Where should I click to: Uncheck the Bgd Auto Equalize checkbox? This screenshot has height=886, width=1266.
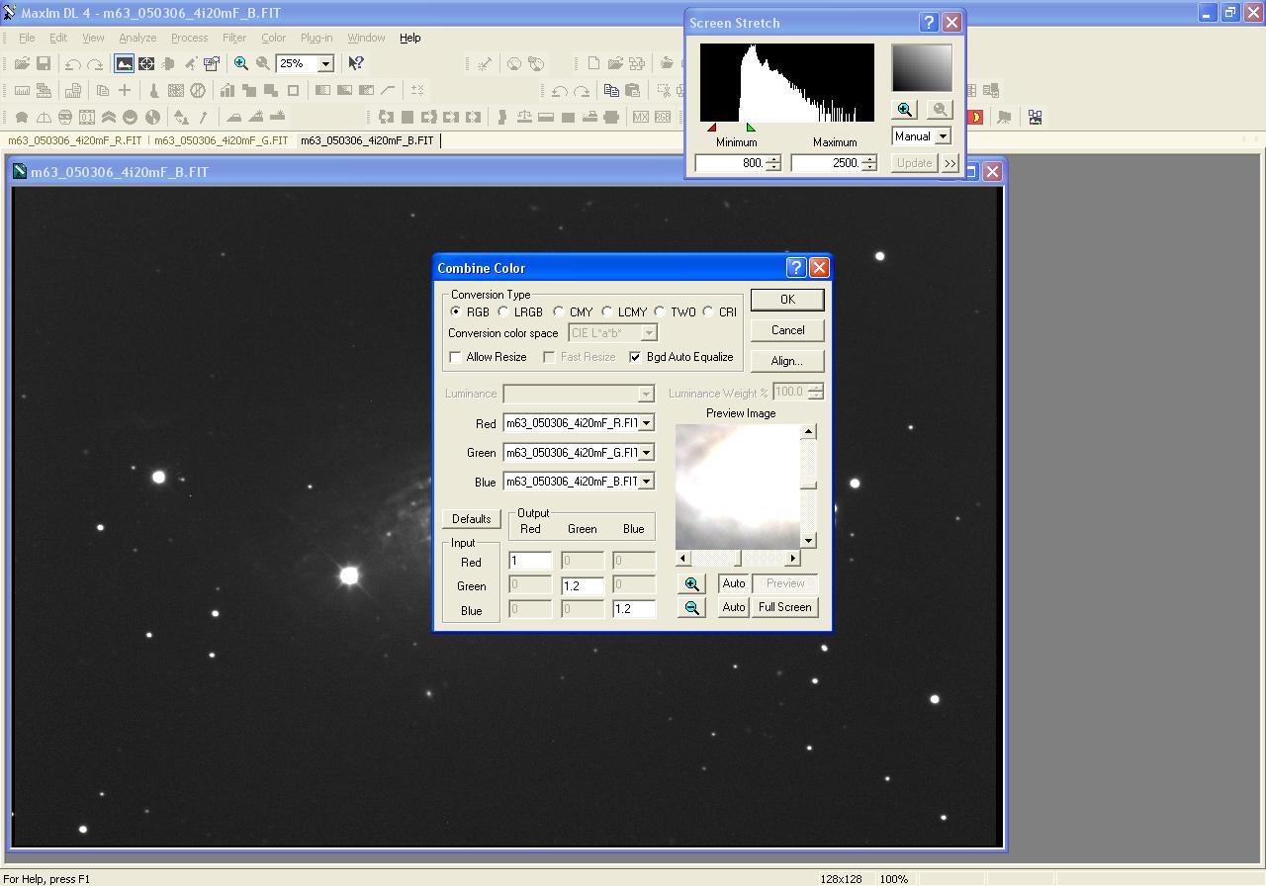(x=635, y=357)
